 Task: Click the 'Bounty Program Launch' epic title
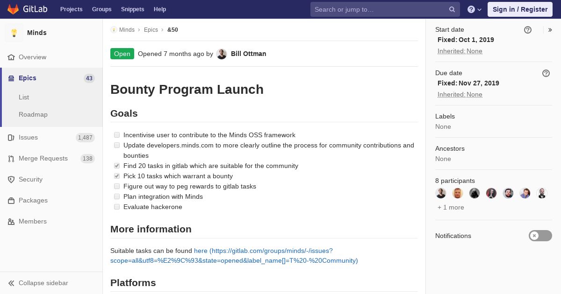click(x=187, y=89)
